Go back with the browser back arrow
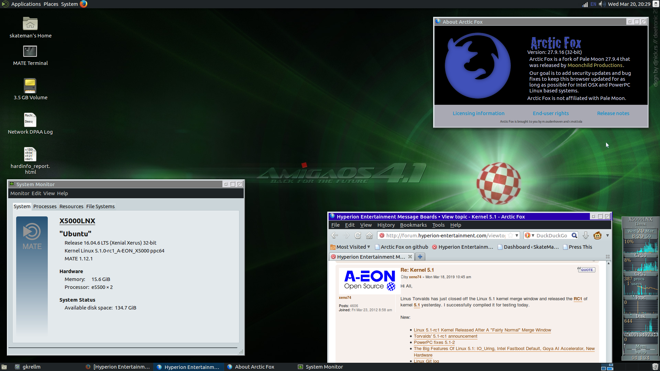This screenshot has width=660, height=371. 334,235
